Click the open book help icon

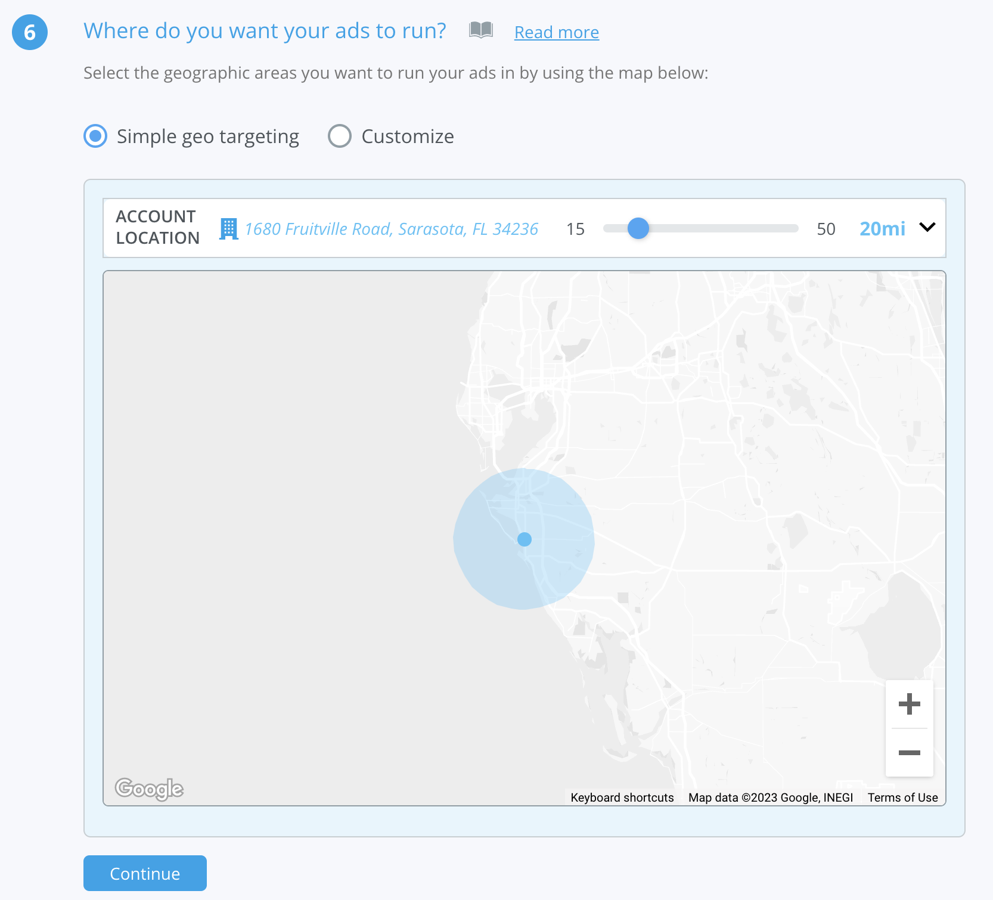click(480, 30)
